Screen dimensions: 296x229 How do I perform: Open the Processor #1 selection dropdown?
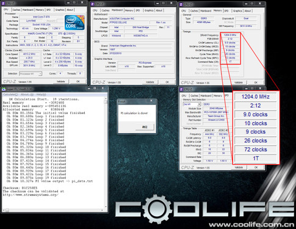pyautogui.click(x=31, y=74)
